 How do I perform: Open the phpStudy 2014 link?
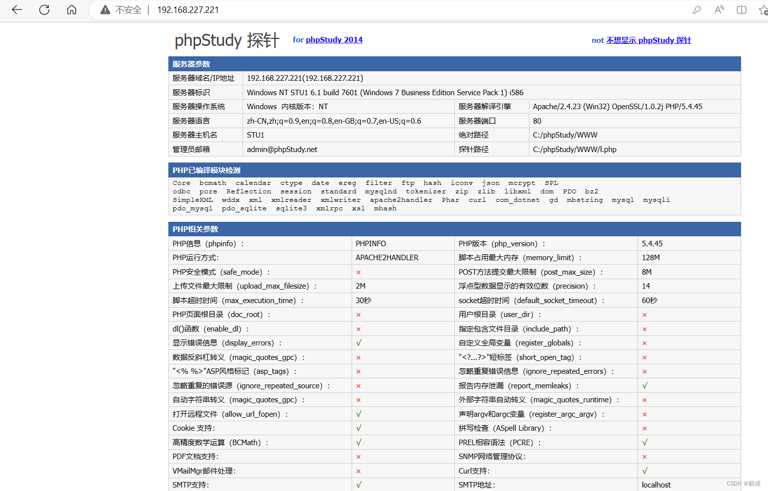334,40
